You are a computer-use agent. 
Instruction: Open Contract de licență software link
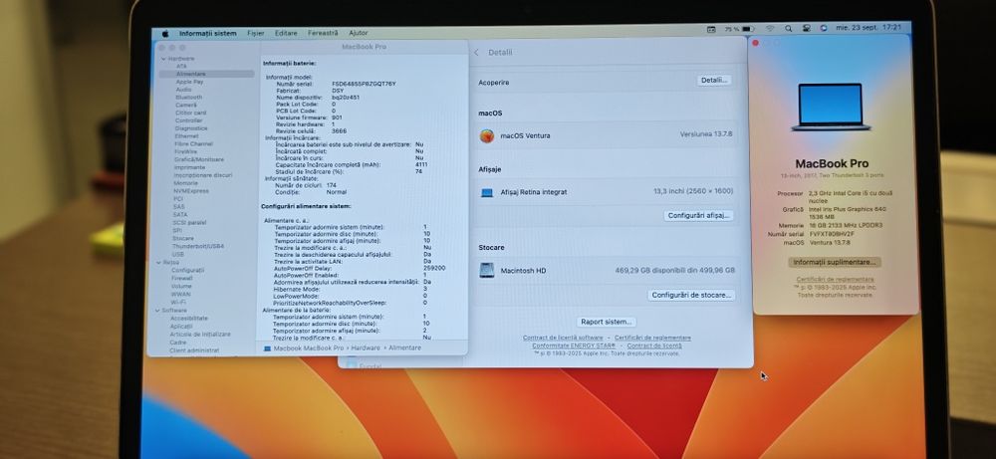(x=563, y=338)
